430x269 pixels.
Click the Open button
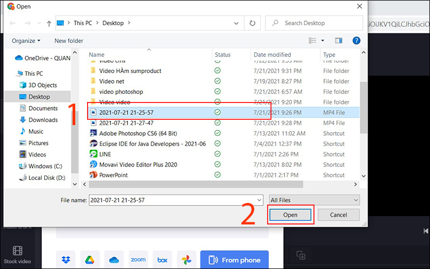[x=290, y=215]
